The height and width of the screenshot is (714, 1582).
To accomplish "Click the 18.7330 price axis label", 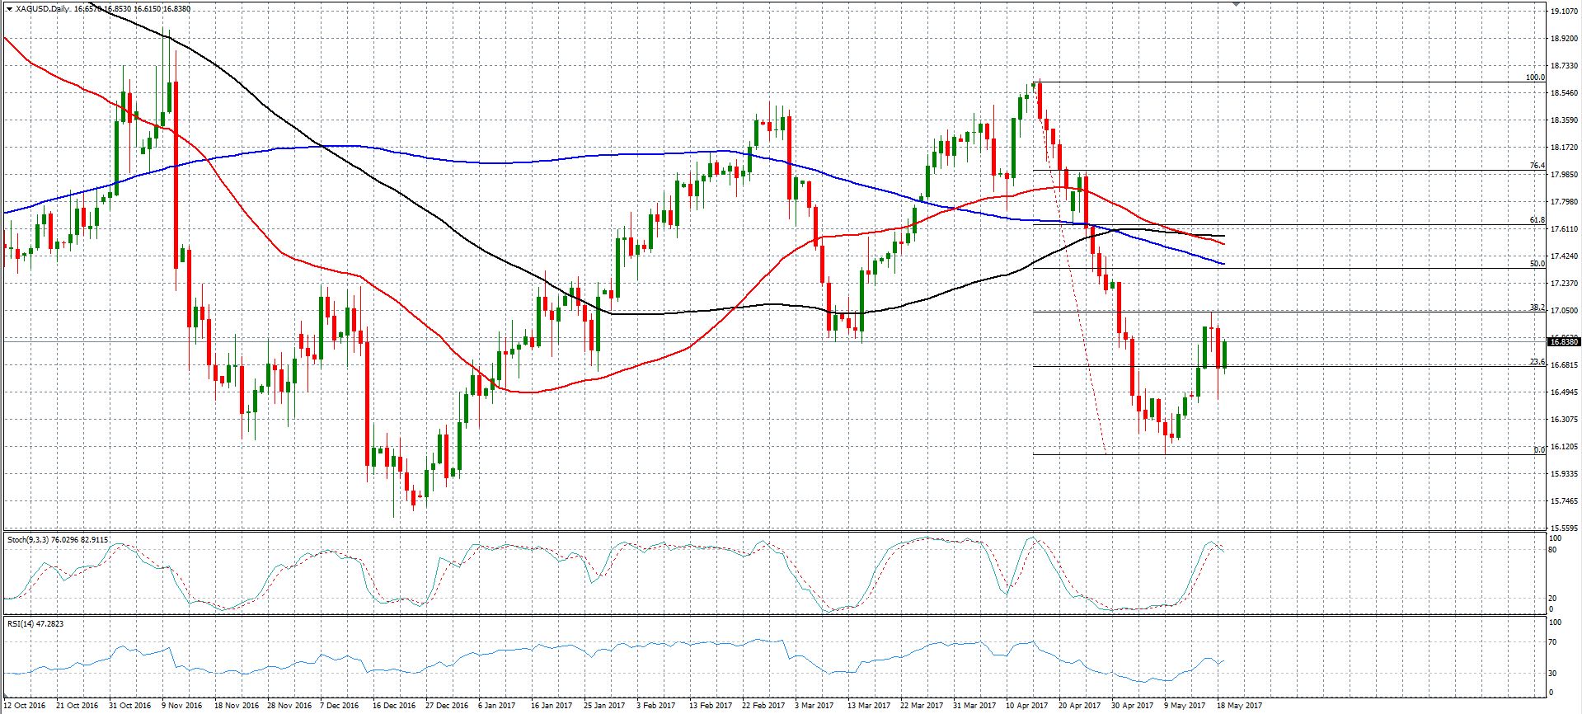I will tap(1564, 66).
